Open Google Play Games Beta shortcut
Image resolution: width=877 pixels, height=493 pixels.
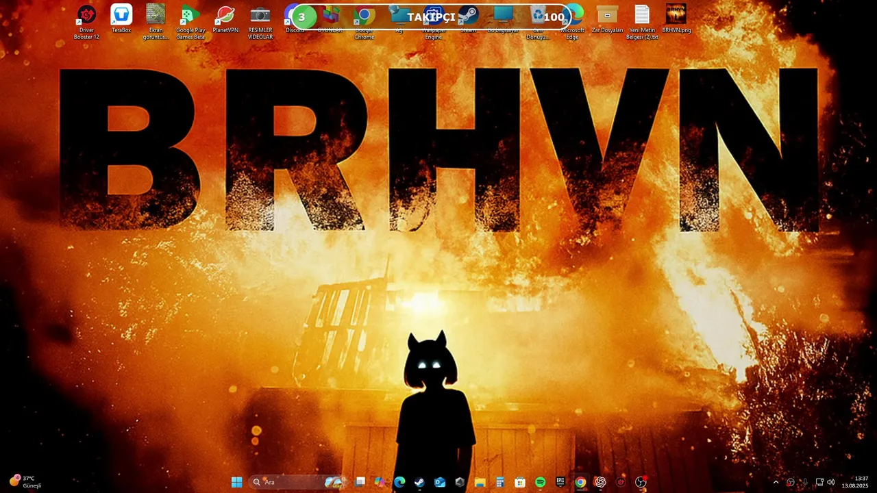click(190, 23)
